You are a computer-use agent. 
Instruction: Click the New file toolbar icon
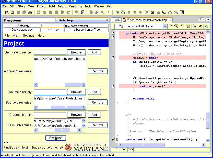pos(7,12)
